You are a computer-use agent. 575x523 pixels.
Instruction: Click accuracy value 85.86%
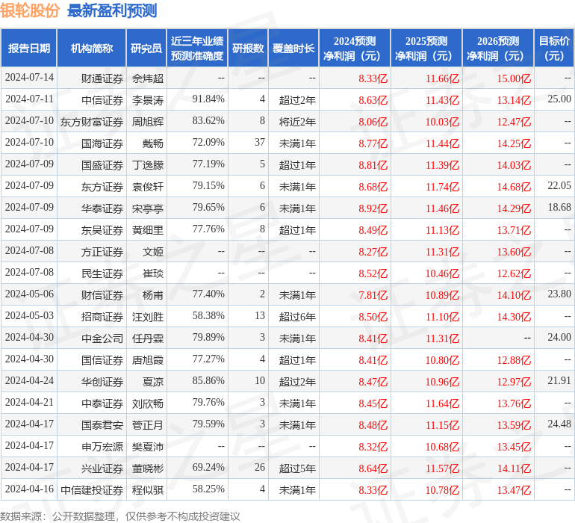coord(208,380)
